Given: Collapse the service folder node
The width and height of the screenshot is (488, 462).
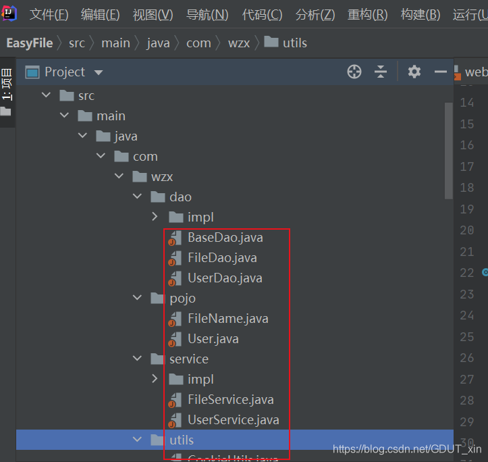Looking at the screenshot, I should (137, 358).
